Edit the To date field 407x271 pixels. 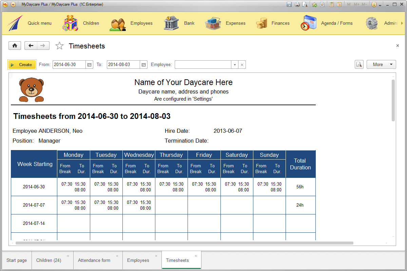123,64
